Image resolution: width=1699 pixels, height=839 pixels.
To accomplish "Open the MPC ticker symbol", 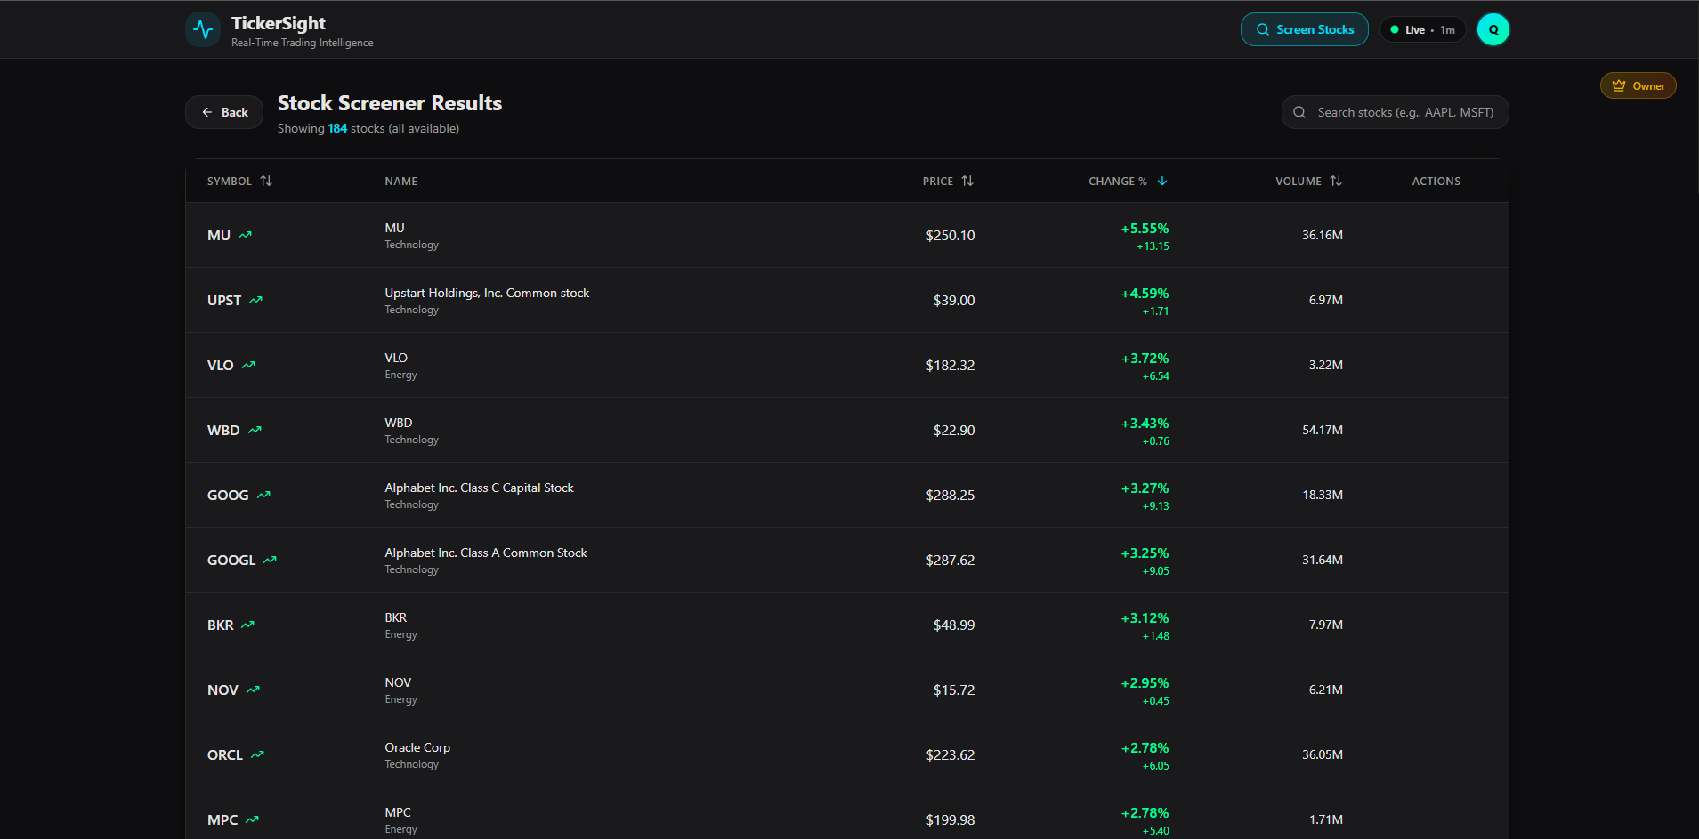I will click(222, 819).
